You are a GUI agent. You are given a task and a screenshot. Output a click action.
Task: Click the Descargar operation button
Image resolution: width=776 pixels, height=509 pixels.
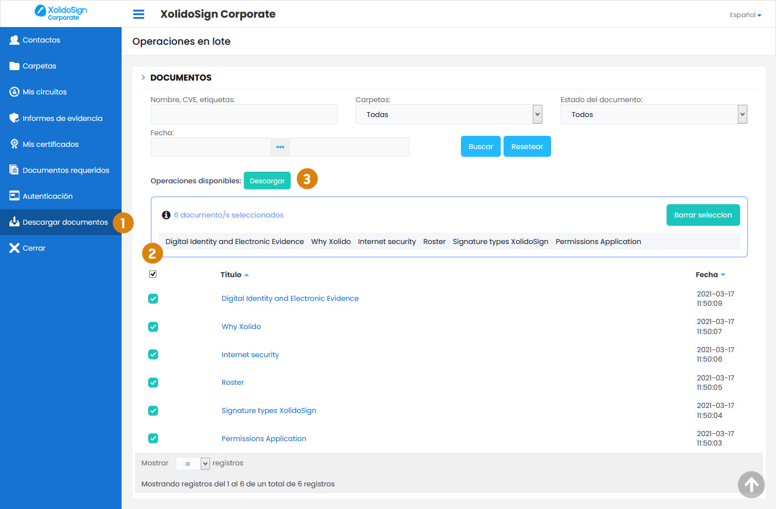click(x=267, y=181)
